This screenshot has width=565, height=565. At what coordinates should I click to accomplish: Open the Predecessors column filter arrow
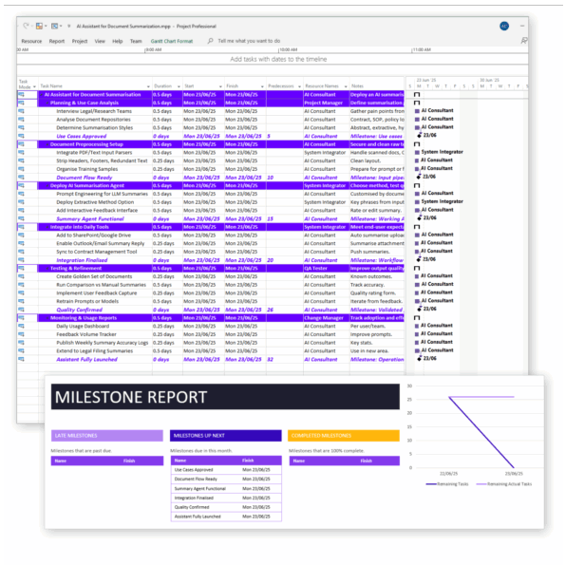(x=299, y=86)
